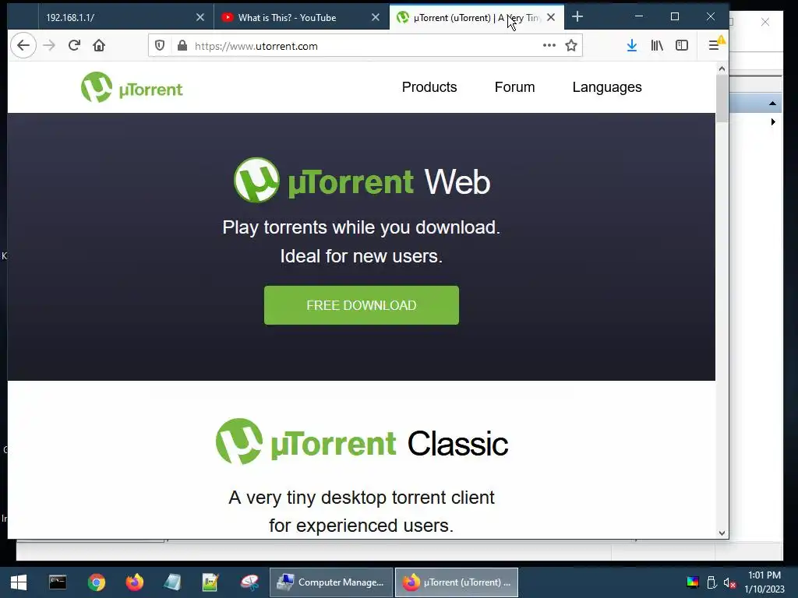
Task: Click FREE DOWNLOAD for µTorrent Web
Action: 362,305
